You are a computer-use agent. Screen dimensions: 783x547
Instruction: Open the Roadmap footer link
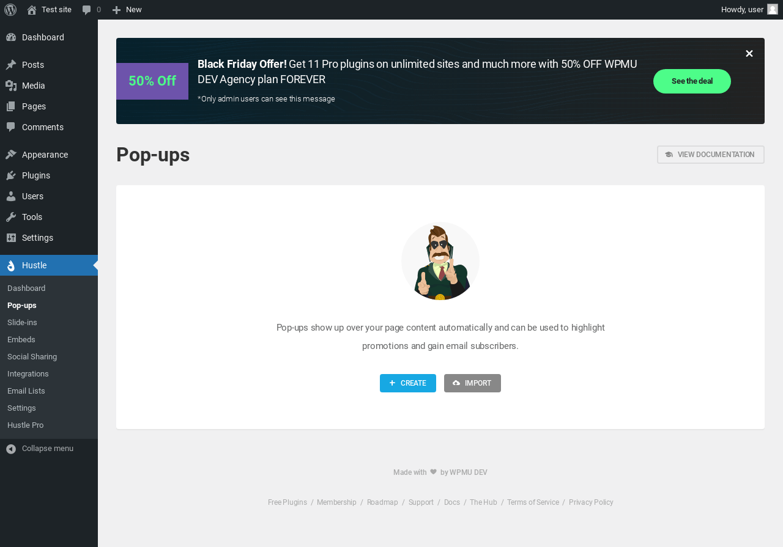tap(382, 502)
